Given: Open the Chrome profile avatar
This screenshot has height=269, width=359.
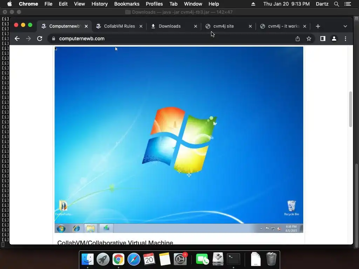Looking at the screenshot, I should [x=334, y=39].
